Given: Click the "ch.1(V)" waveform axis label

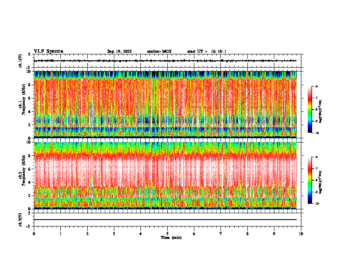Looking at the screenshot, I should point(21,61).
